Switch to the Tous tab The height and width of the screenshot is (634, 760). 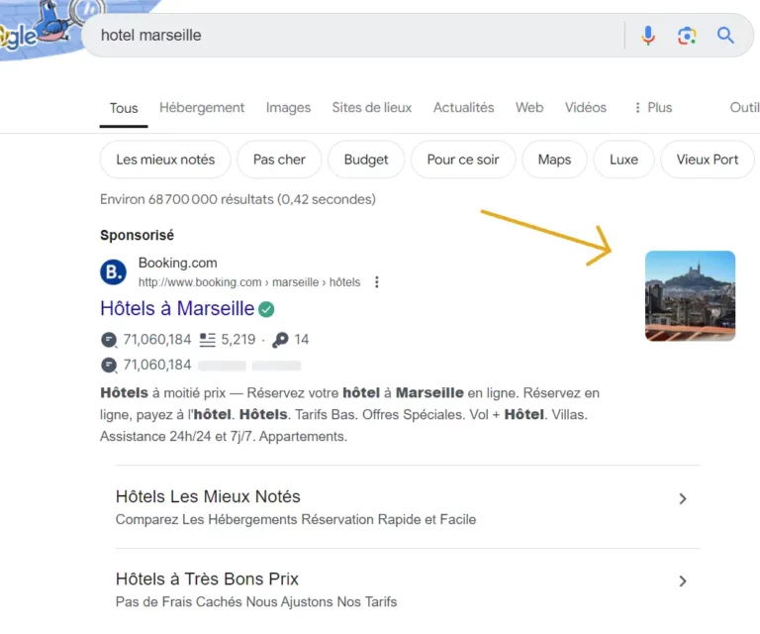(x=124, y=108)
